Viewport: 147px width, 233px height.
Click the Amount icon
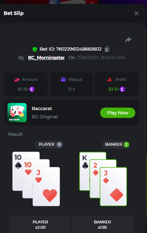[x=17, y=80]
